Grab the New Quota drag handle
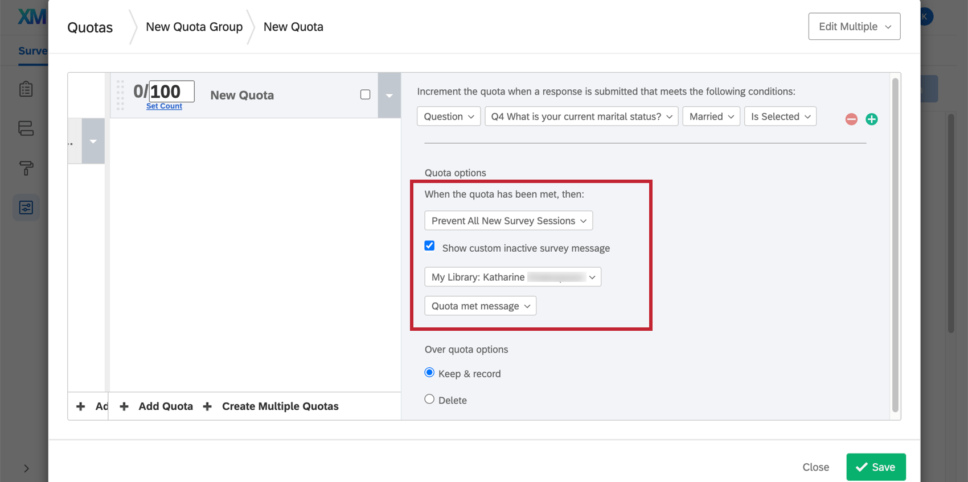 (x=120, y=95)
